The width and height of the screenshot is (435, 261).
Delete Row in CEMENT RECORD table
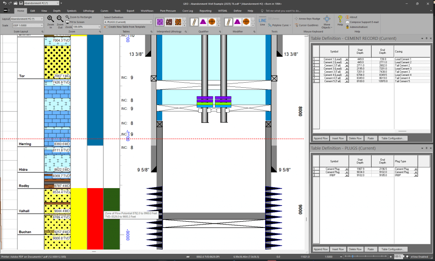(355, 139)
